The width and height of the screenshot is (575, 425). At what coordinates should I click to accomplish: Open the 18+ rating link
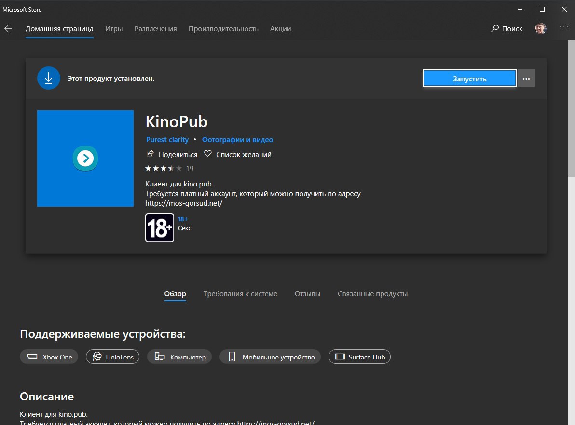click(183, 219)
